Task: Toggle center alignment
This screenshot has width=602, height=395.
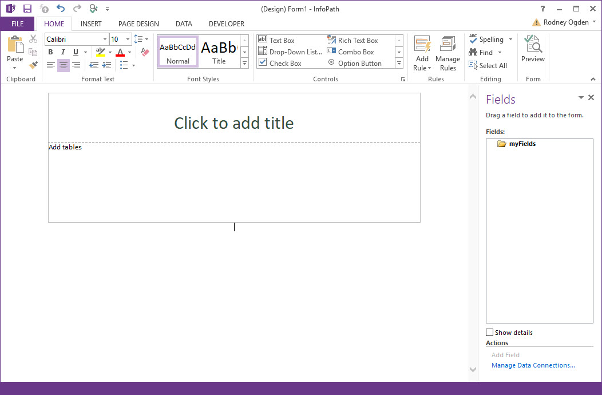Action: pos(64,65)
